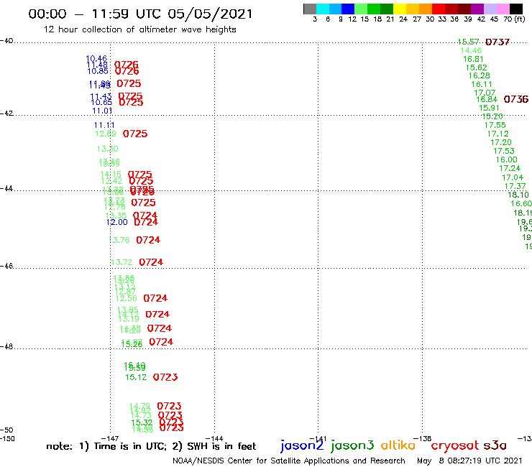The height and width of the screenshot is (467, 532).
Task: Select the 's3a' legend label
Action: coord(495,445)
